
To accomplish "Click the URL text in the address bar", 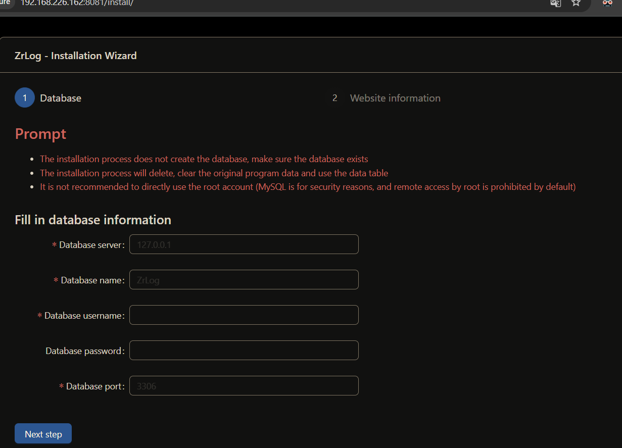I will 77,3.
